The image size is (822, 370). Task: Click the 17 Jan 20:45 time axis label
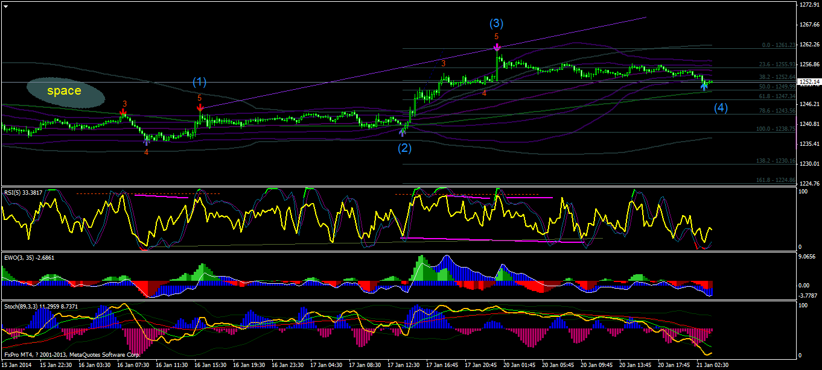(x=482, y=365)
